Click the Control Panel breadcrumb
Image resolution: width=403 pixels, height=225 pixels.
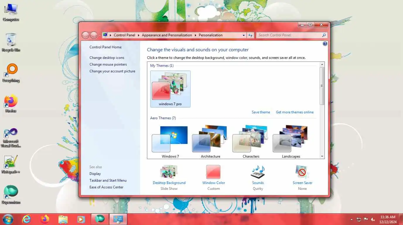click(124, 35)
